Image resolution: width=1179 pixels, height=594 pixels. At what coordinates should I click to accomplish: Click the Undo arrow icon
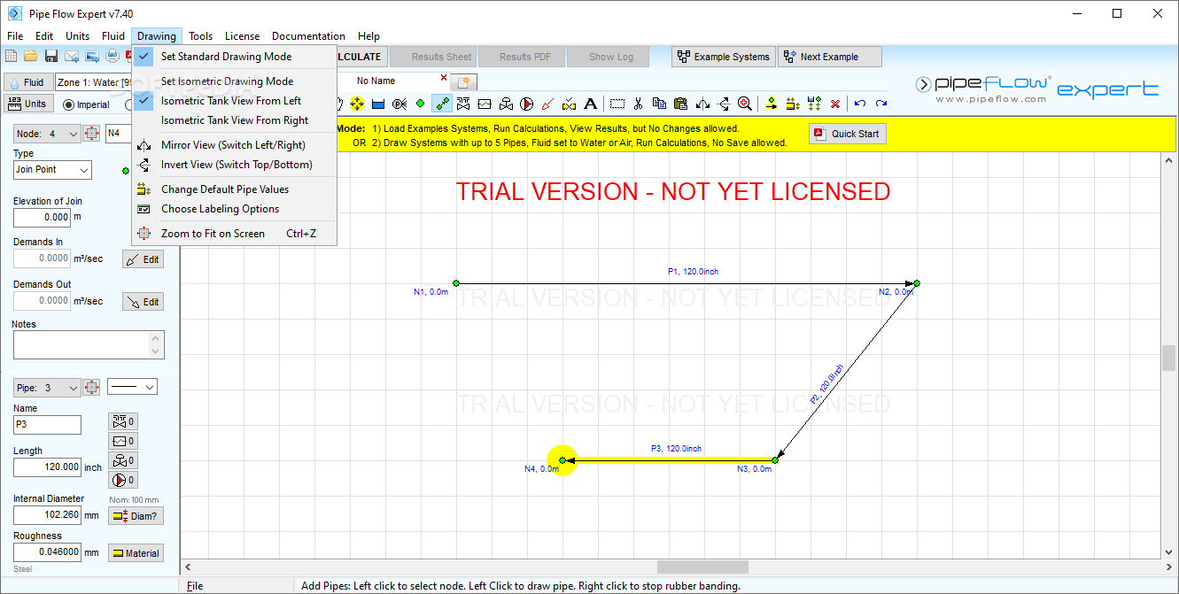pyautogui.click(x=859, y=104)
